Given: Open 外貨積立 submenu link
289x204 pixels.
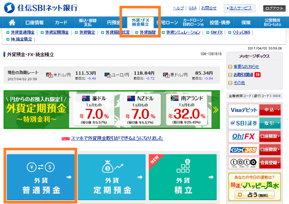Looking at the screenshot, I should coord(87,32).
